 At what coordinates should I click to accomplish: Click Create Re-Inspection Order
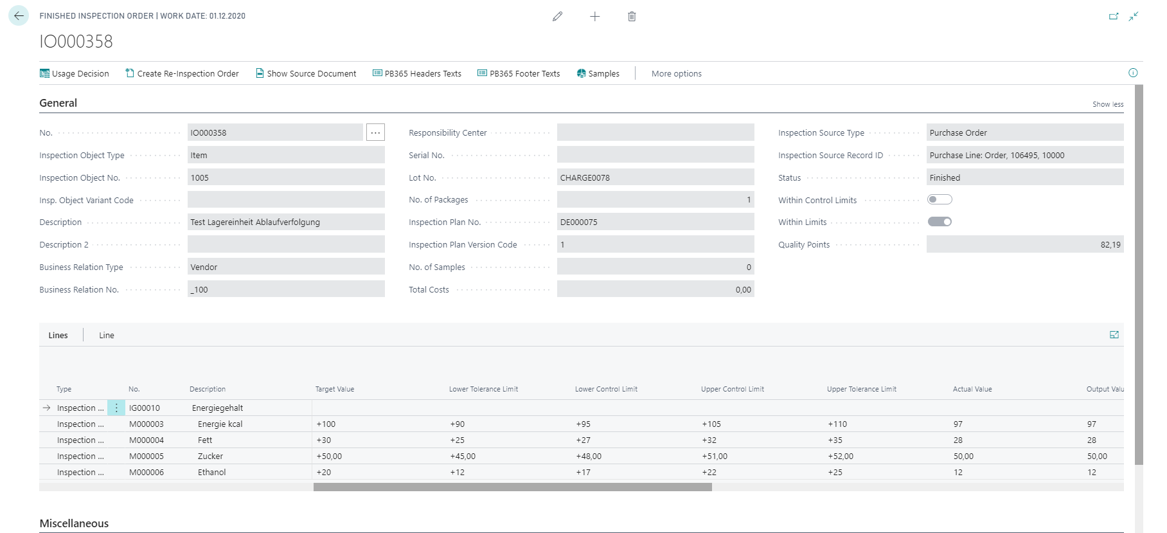[x=182, y=73]
